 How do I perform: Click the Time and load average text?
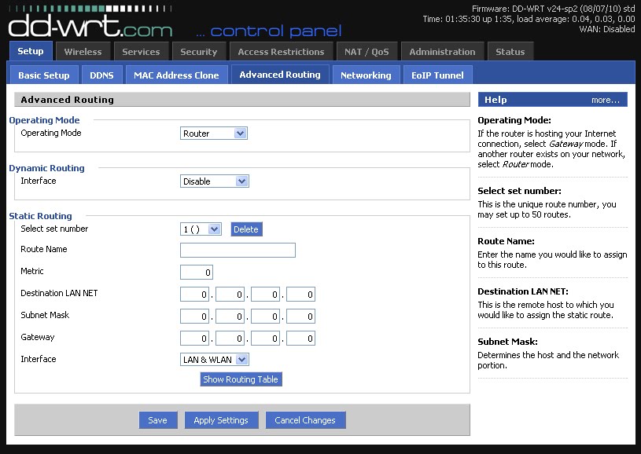(529, 19)
